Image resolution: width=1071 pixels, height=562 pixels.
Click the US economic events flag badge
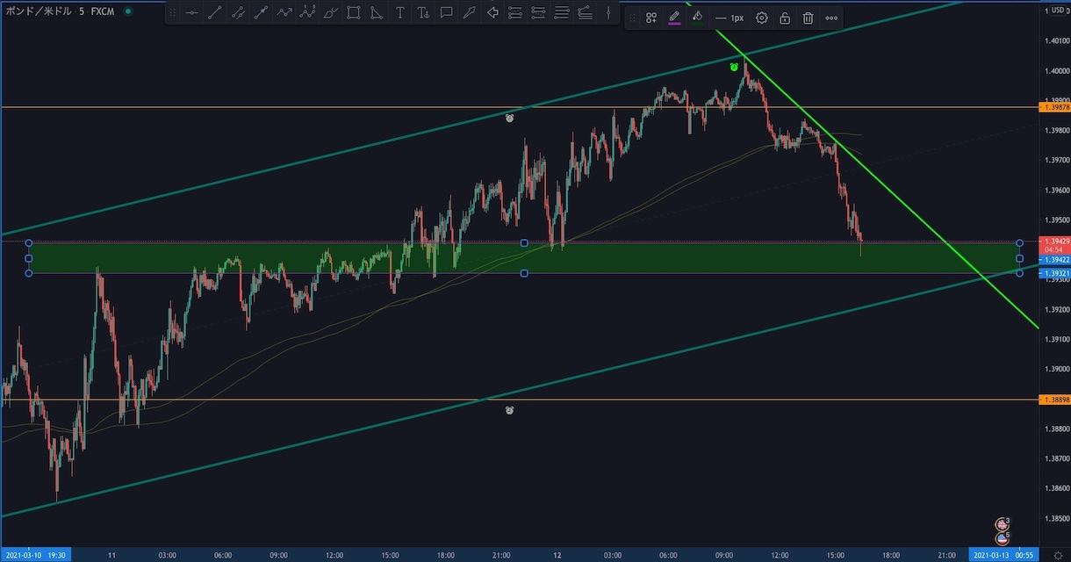(x=1002, y=538)
